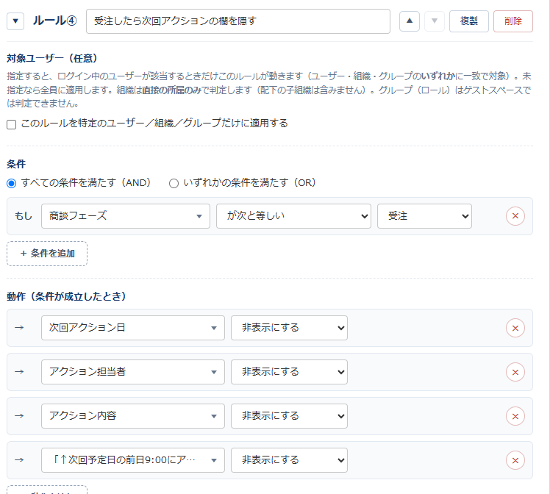
Task: Open the が次と等しい operator dropdown
Action: click(x=293, y=216)
